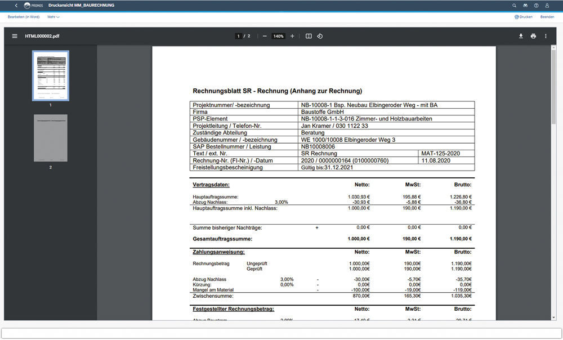Click the back arrow in header
This screenshot has width=563, height=340.
pyautogui.click(x=16, y=5)
